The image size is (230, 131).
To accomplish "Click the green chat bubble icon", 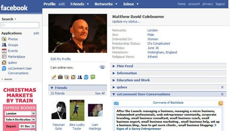I will tap(93, 77).
